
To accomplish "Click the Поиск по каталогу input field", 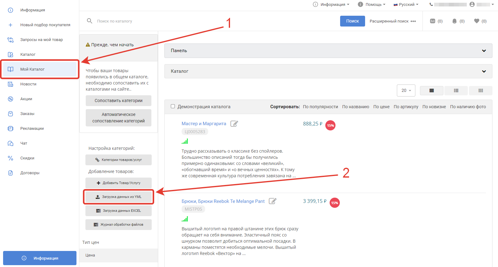I will click(x=185, y=21).
